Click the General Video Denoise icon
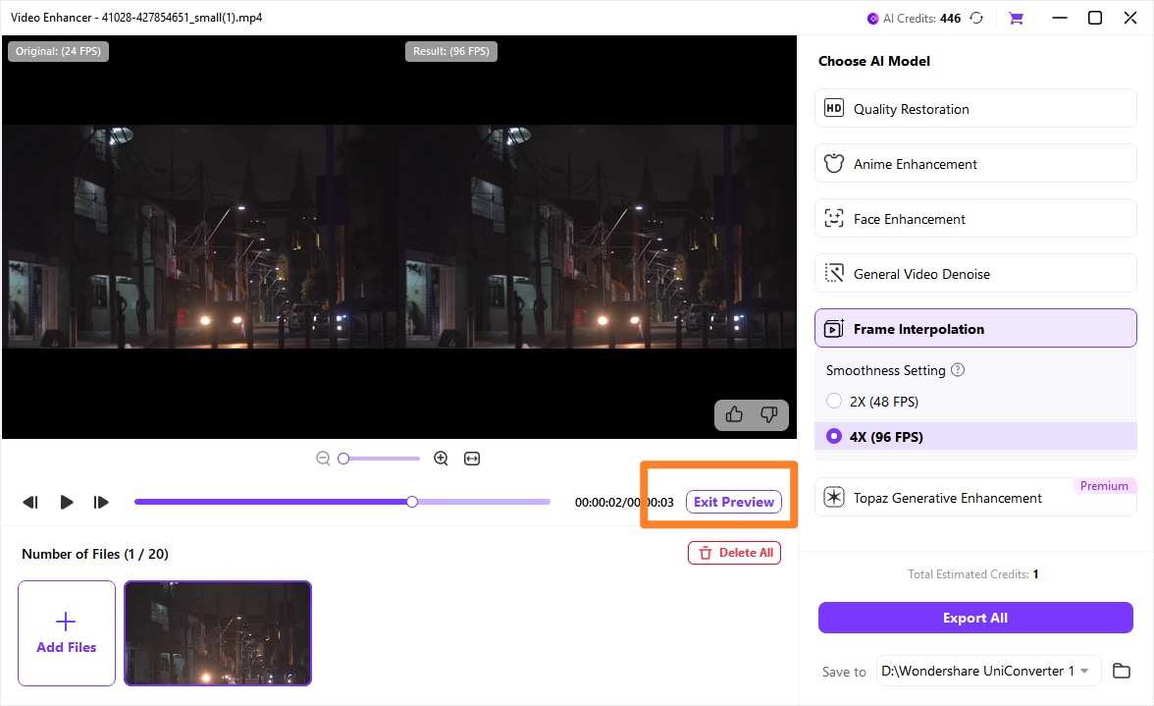The width and height of the screenshot is (1154, 706). point(834,273)
